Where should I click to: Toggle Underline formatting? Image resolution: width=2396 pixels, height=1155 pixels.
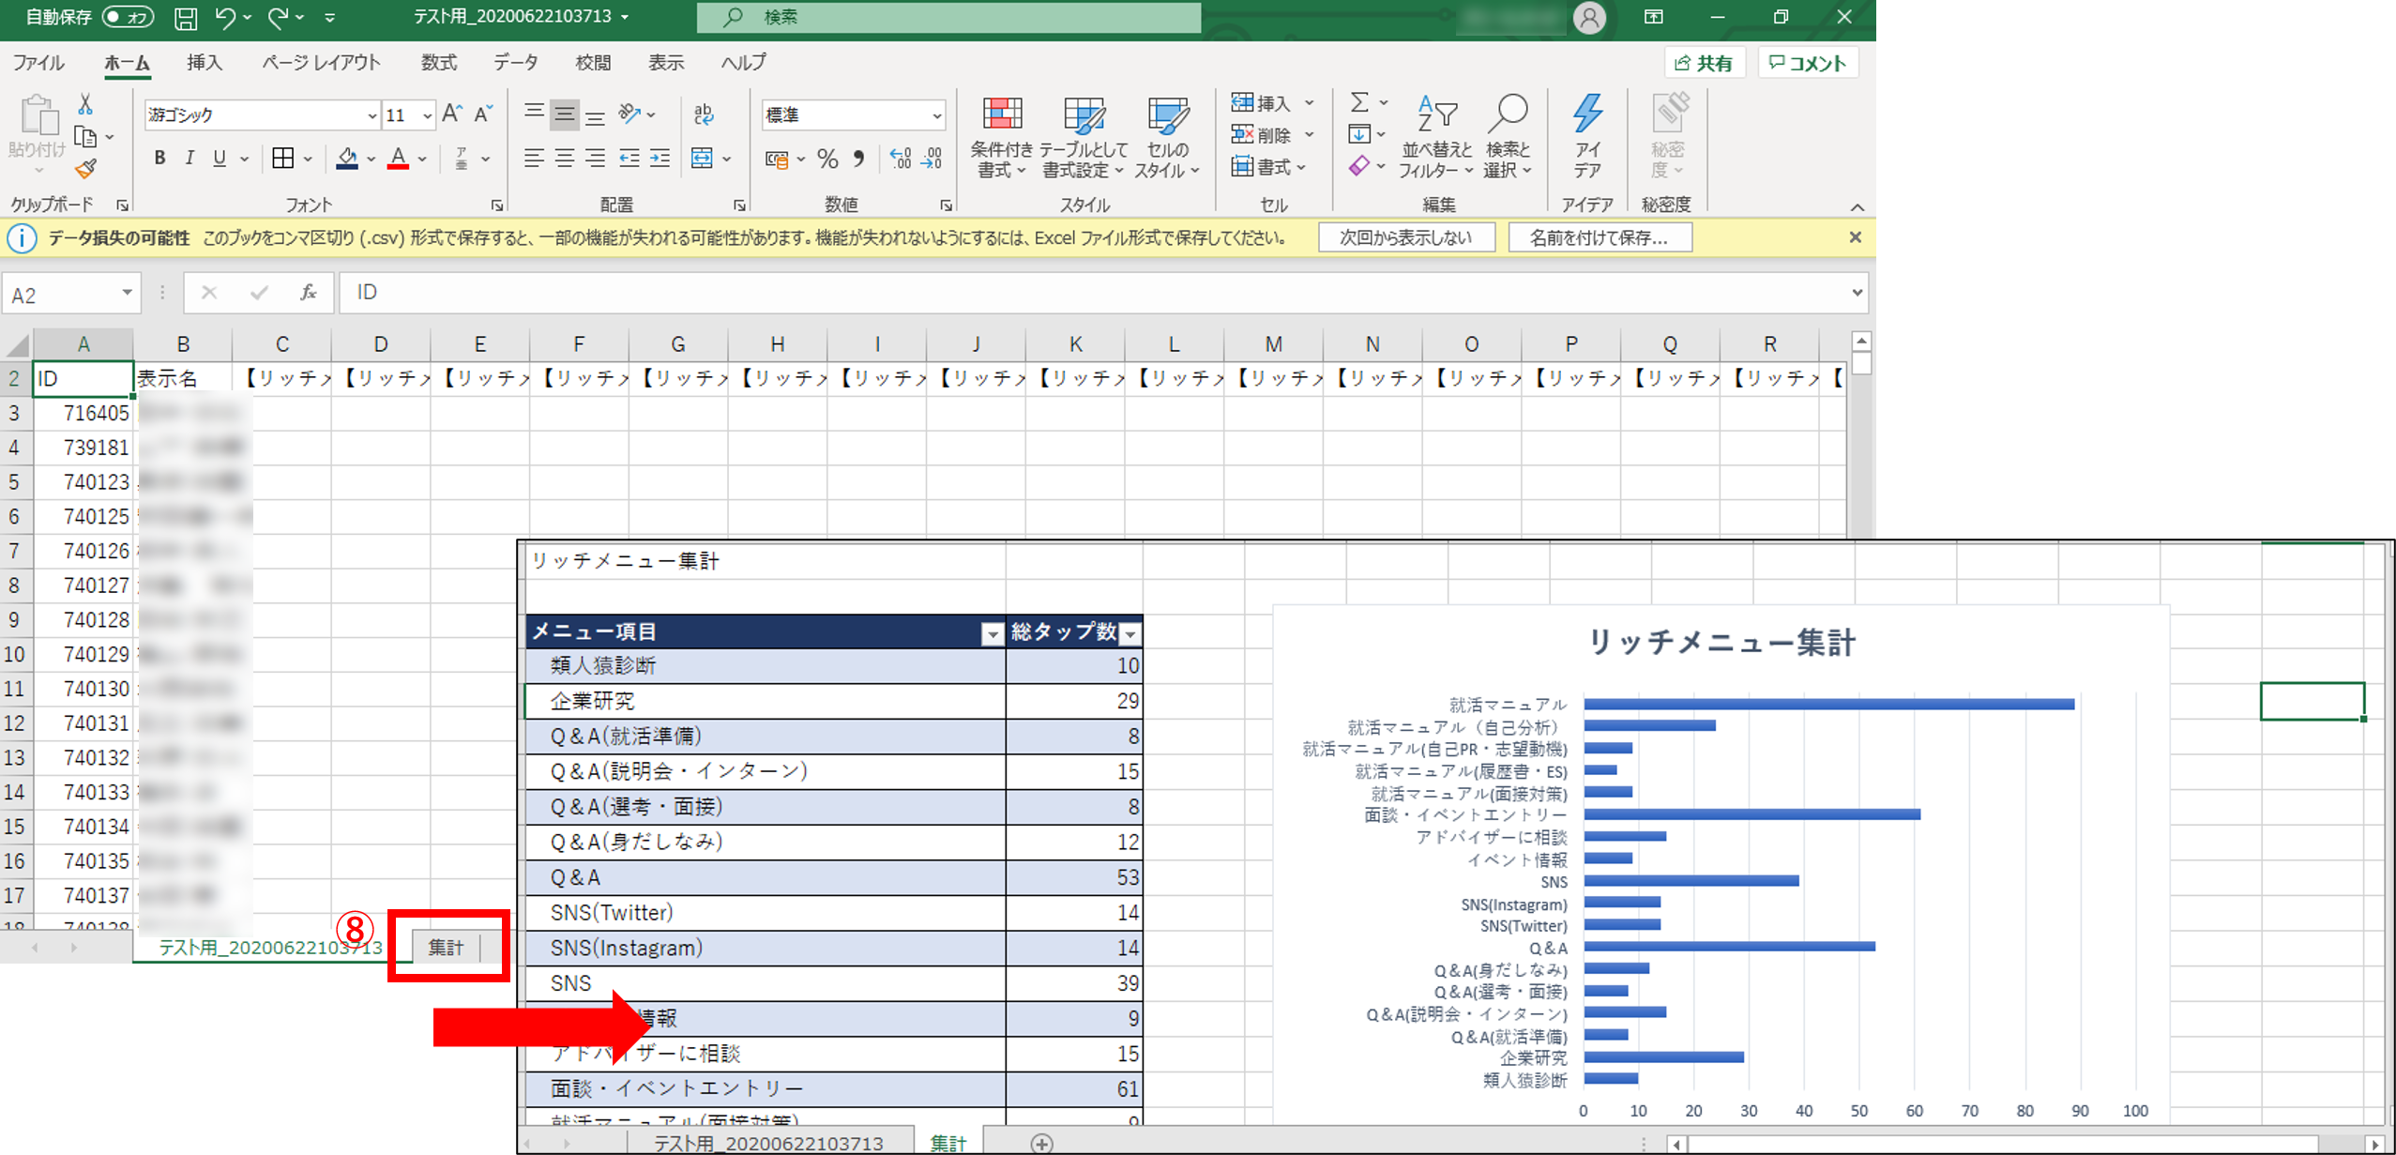[x=220, y=158]
